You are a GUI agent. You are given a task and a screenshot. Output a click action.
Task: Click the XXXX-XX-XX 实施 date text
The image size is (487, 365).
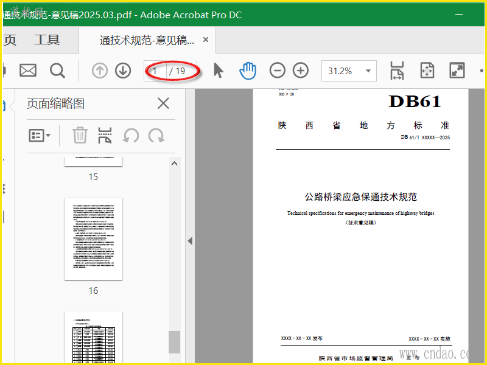tap(429, 339)
